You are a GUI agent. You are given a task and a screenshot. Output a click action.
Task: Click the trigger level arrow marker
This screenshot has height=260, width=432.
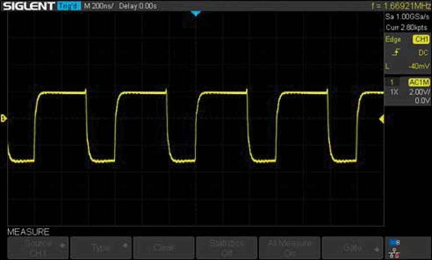[382, 119]
